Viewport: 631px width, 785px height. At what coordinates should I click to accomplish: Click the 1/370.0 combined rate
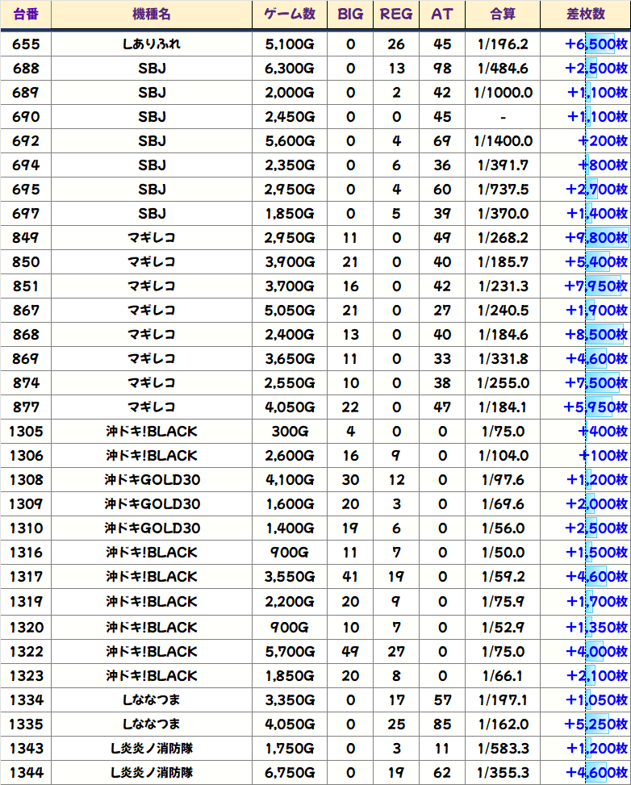pos(503,214)
